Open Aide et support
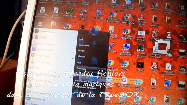Screen dimensions: 187x105 [x=81, y=93]
